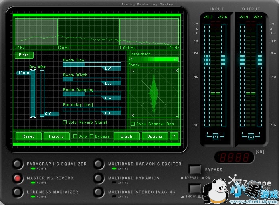Open the History list
279x205 pixels.
(56, 136)
